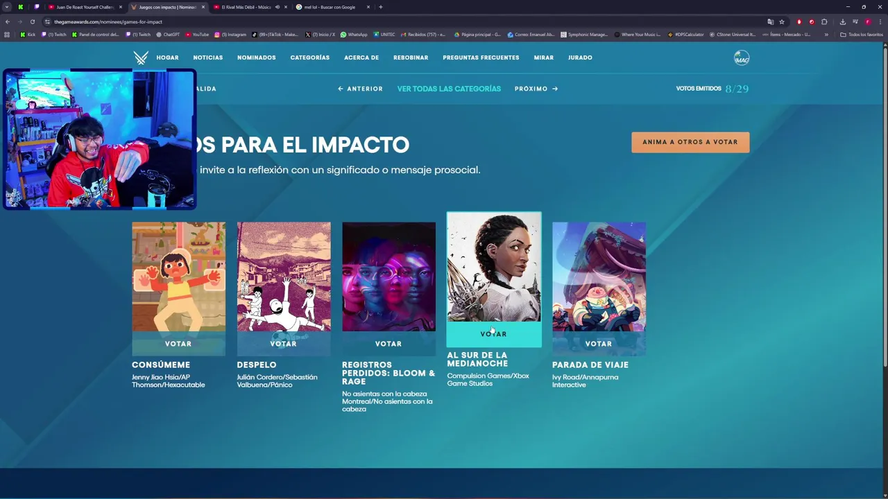Click the Consúmeme cover artwork
This screenshot has width=888, height=499.
pos(178,277)
